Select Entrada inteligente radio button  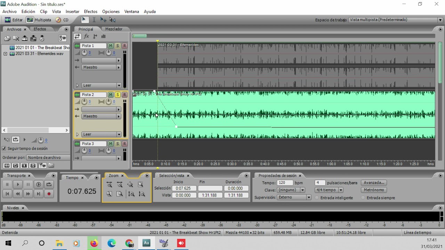tap(317, 198)
